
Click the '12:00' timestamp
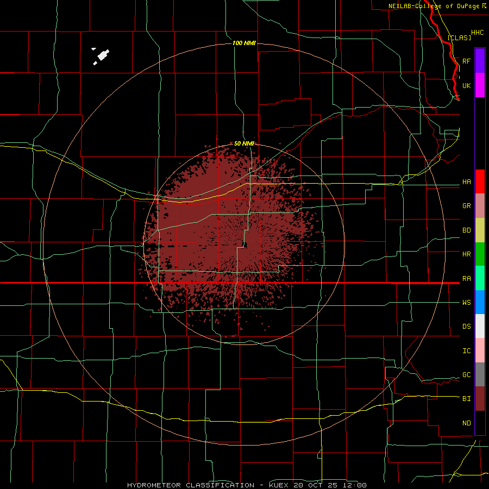coord(355,485)
